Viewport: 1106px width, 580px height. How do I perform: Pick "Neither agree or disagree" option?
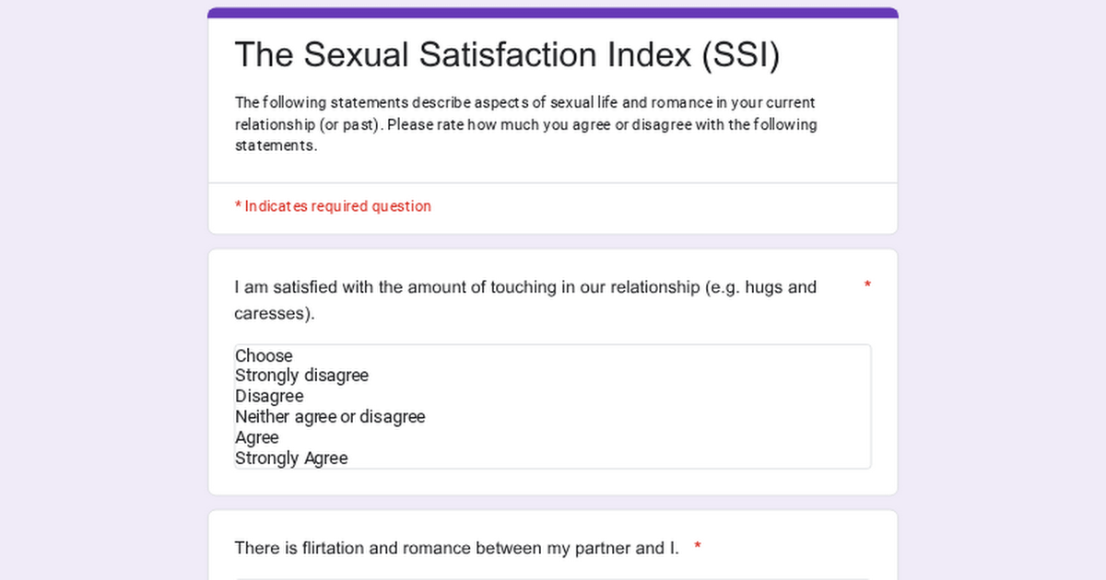coord(330,417)
